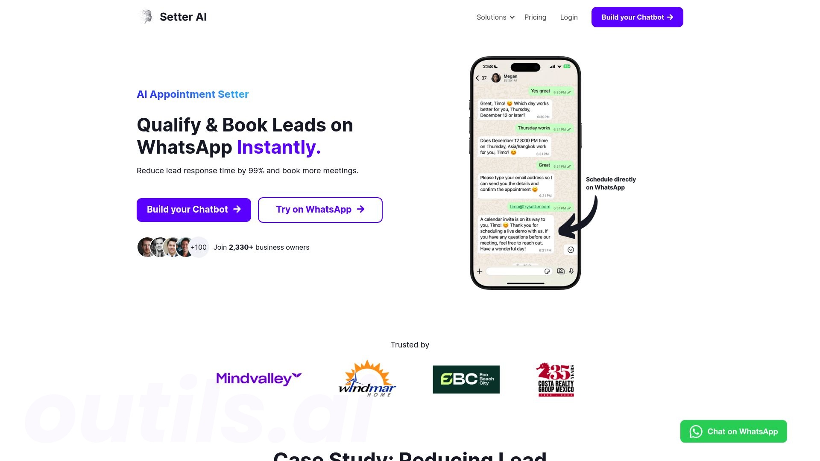
Task: Expand the Solutions dropdown menu
Action: coord(495,17)
